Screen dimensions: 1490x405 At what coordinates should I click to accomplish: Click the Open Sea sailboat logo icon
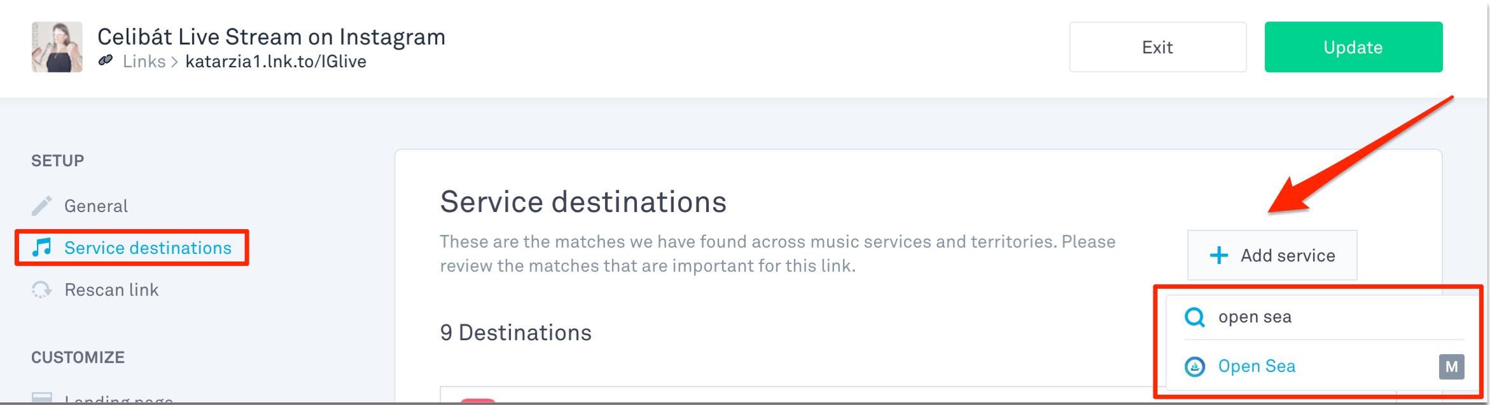1195,366
